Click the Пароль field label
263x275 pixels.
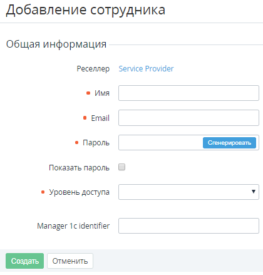pos(96,143)
